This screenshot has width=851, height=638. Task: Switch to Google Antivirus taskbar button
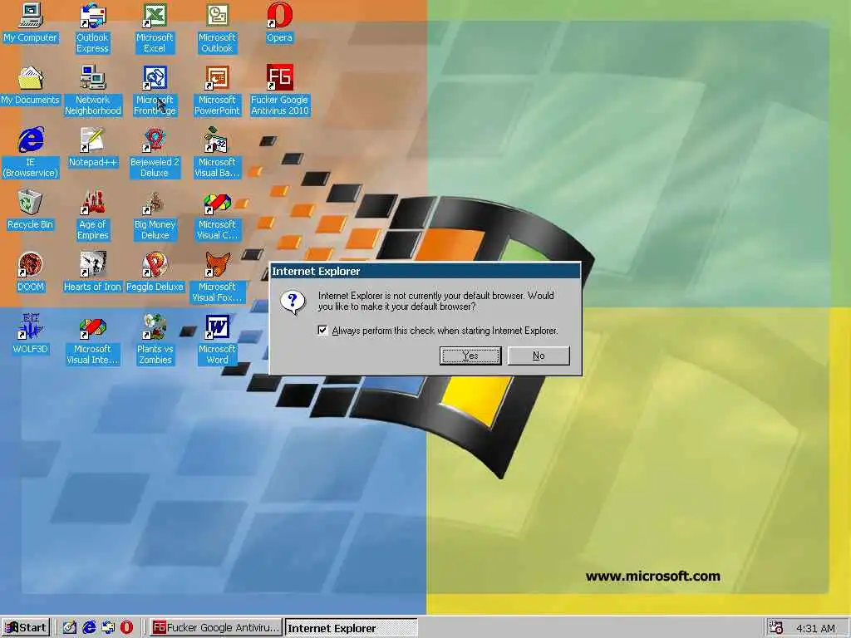216,628
